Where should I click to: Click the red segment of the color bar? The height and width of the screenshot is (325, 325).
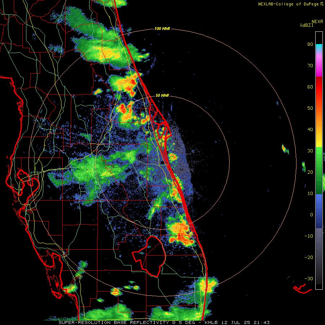(319, 87)
